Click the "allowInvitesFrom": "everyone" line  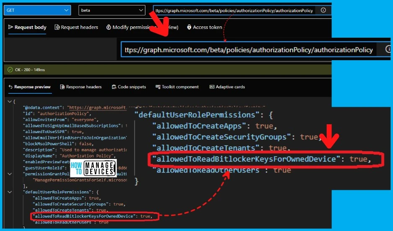[61, 120]
